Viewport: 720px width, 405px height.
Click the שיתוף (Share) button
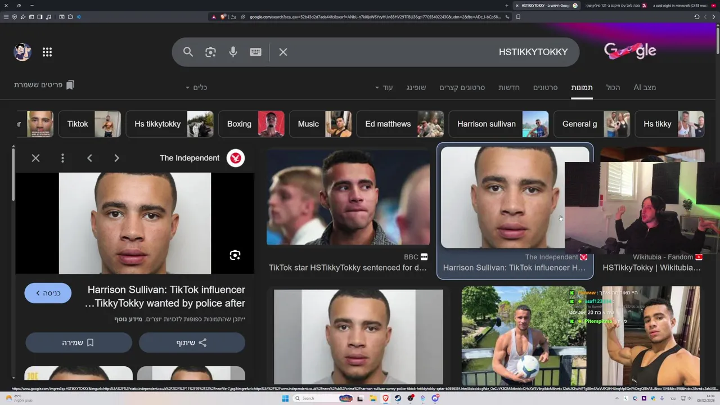(x=192, y=343)
